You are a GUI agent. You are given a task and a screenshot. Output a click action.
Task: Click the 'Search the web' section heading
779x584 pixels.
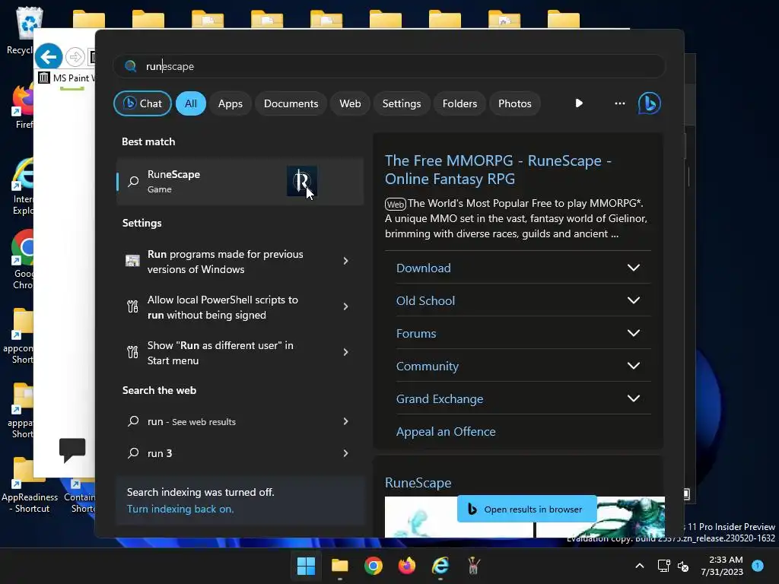click(x=159, y=390)
